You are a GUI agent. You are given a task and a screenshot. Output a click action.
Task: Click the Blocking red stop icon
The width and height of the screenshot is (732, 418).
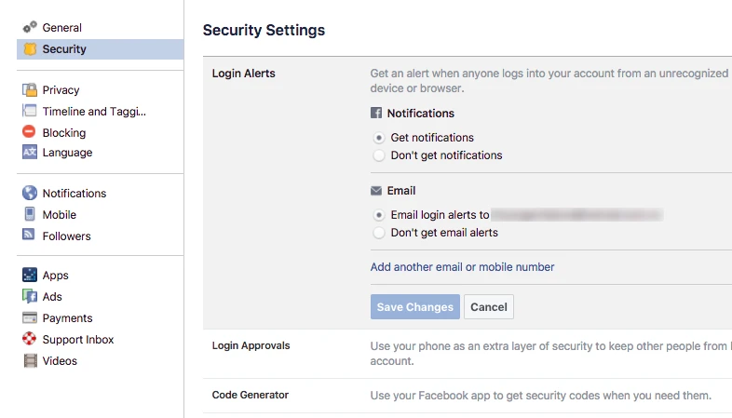(x=30, y=133)
